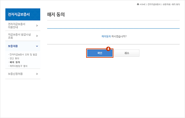Click the 취소 cancel button
Image resolution: width=185 pixels, height=118 pixels.
(x=127, y=53)
